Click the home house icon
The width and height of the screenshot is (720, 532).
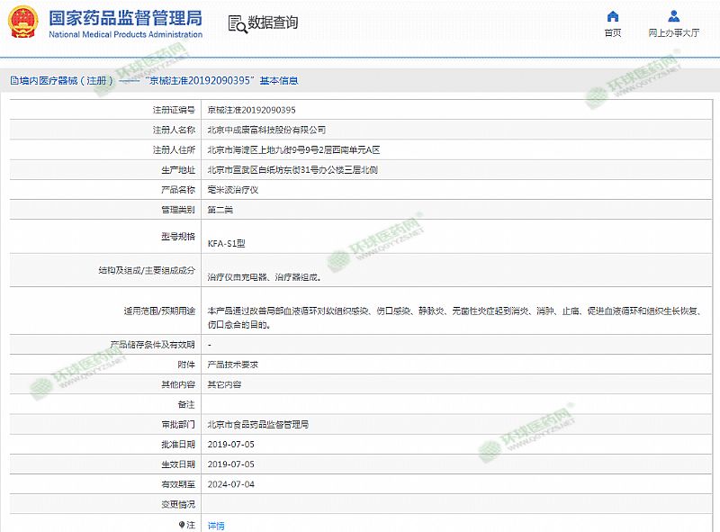pyautogui.click(x=612, y=16)
